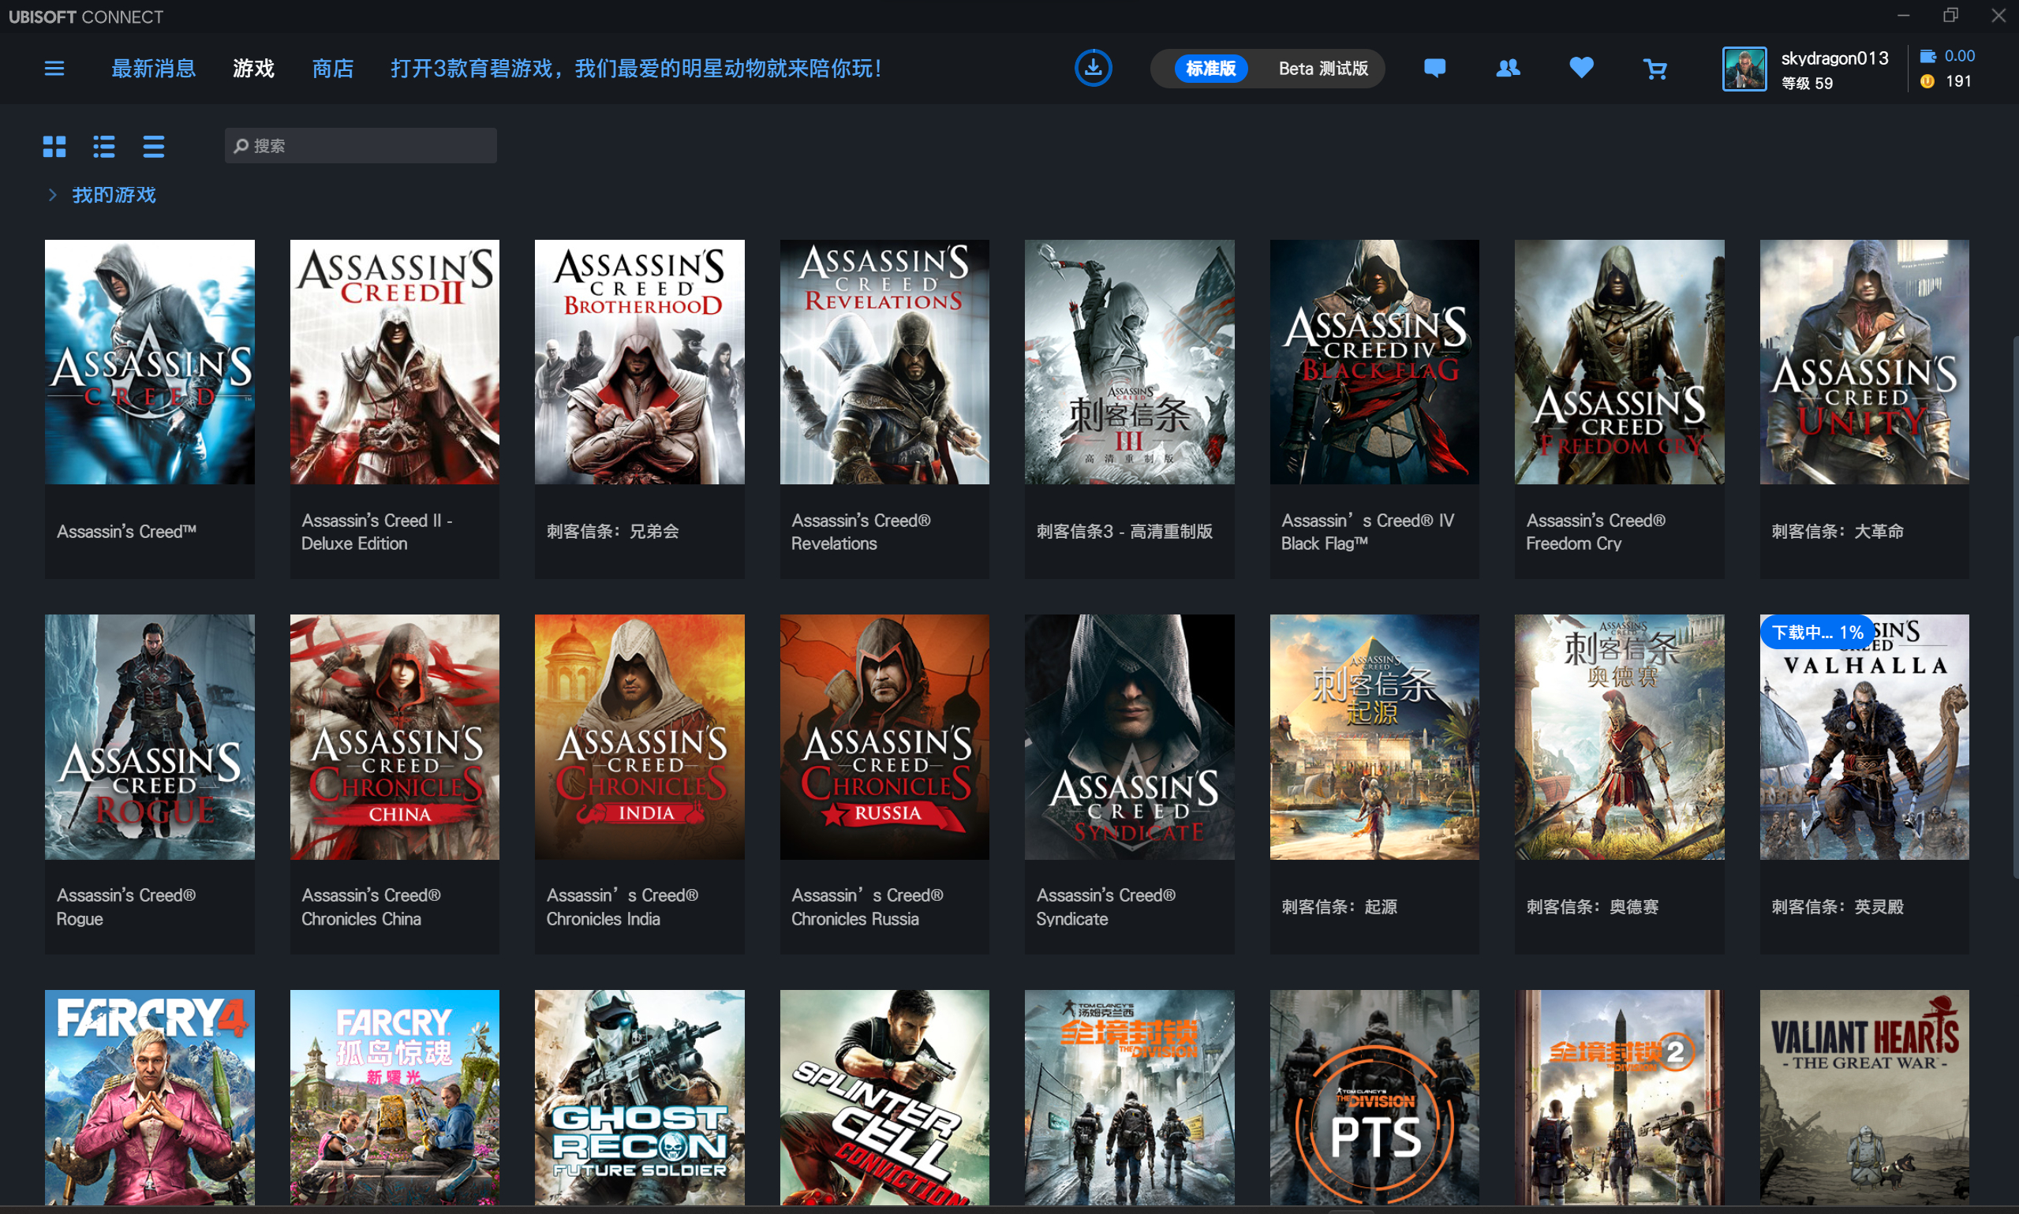
Task: Switch to compact list view
Action: tap(154, 147)
